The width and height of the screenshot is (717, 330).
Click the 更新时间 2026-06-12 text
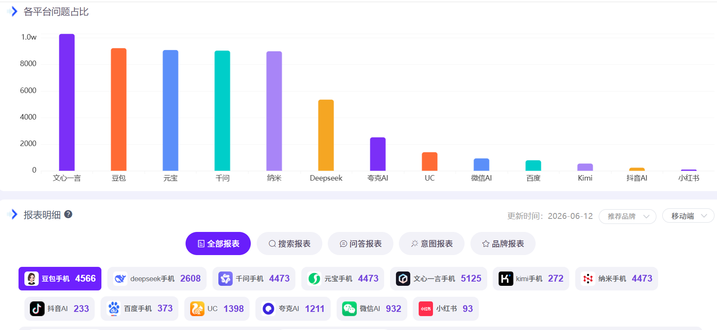[x=550, y=216]
